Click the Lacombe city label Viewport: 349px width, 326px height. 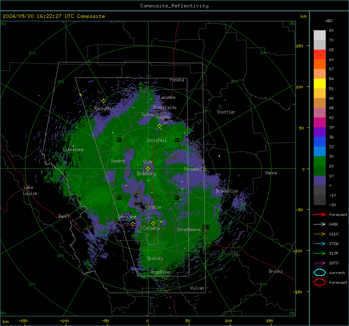click(167, 97)
